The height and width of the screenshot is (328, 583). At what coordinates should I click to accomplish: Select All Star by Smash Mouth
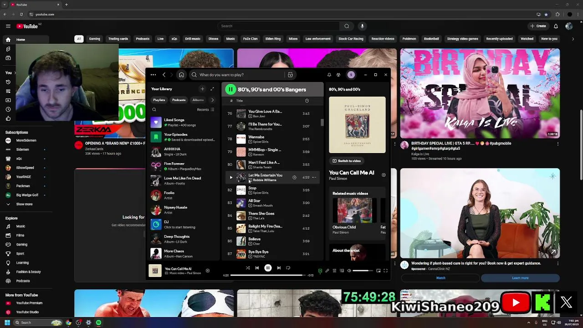pyautogui.click(x=272, y=203)
